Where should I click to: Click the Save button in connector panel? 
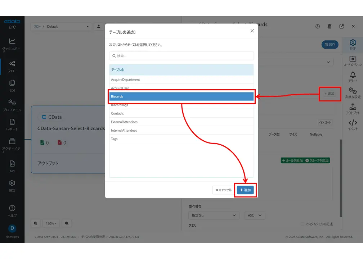[330, 45]
